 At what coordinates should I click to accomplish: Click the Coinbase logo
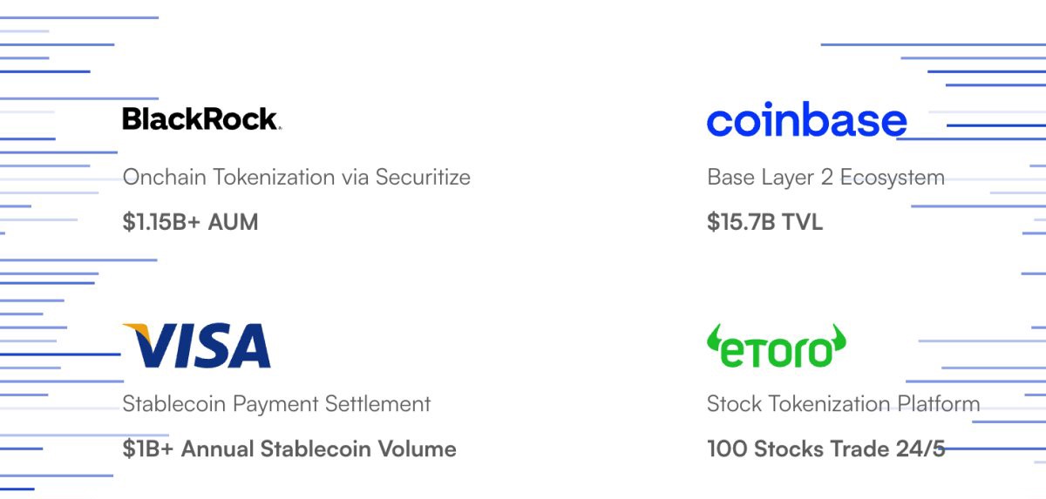coord(806,121)
